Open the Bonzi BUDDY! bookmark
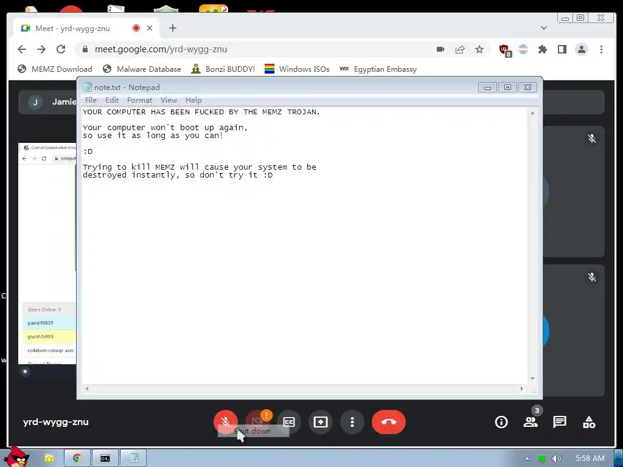Image resolution: width=623 pixels, height=467 pixels. point(223,69)
